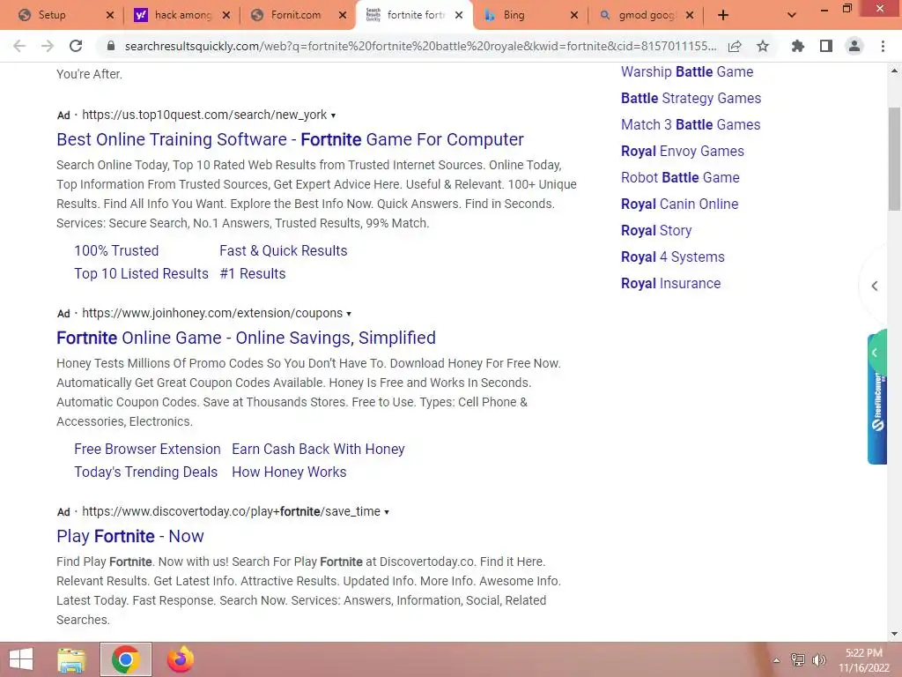Open Chrome three-dot menu
The height and width of the screenshot is (677, 902).
pyautogui.click(x=883, y=46)
